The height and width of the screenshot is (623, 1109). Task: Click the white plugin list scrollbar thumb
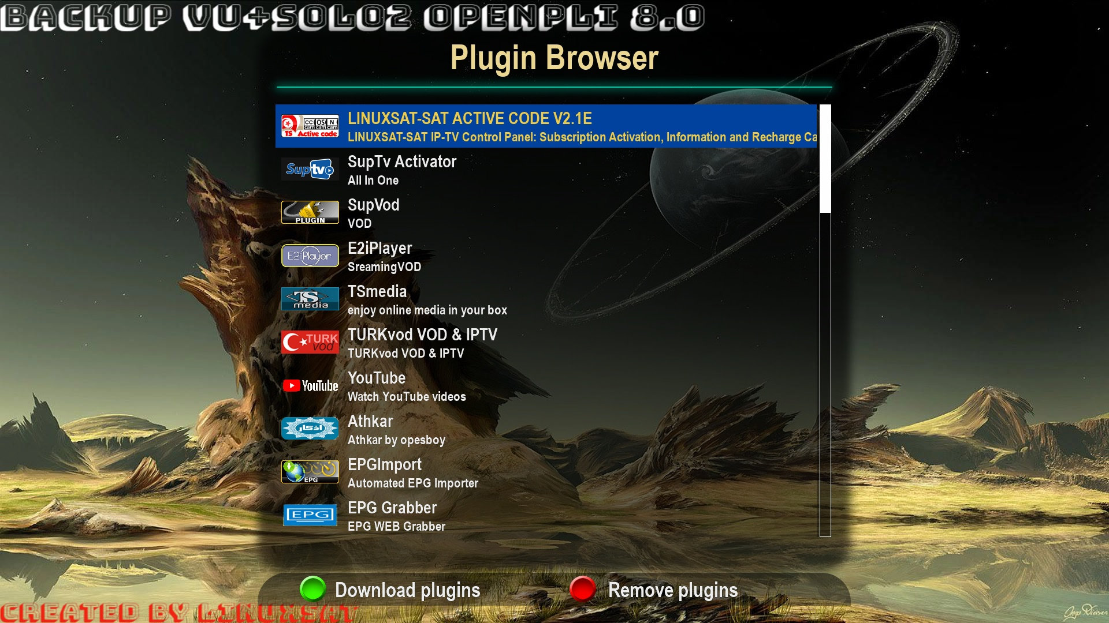[x=825, y=159]
